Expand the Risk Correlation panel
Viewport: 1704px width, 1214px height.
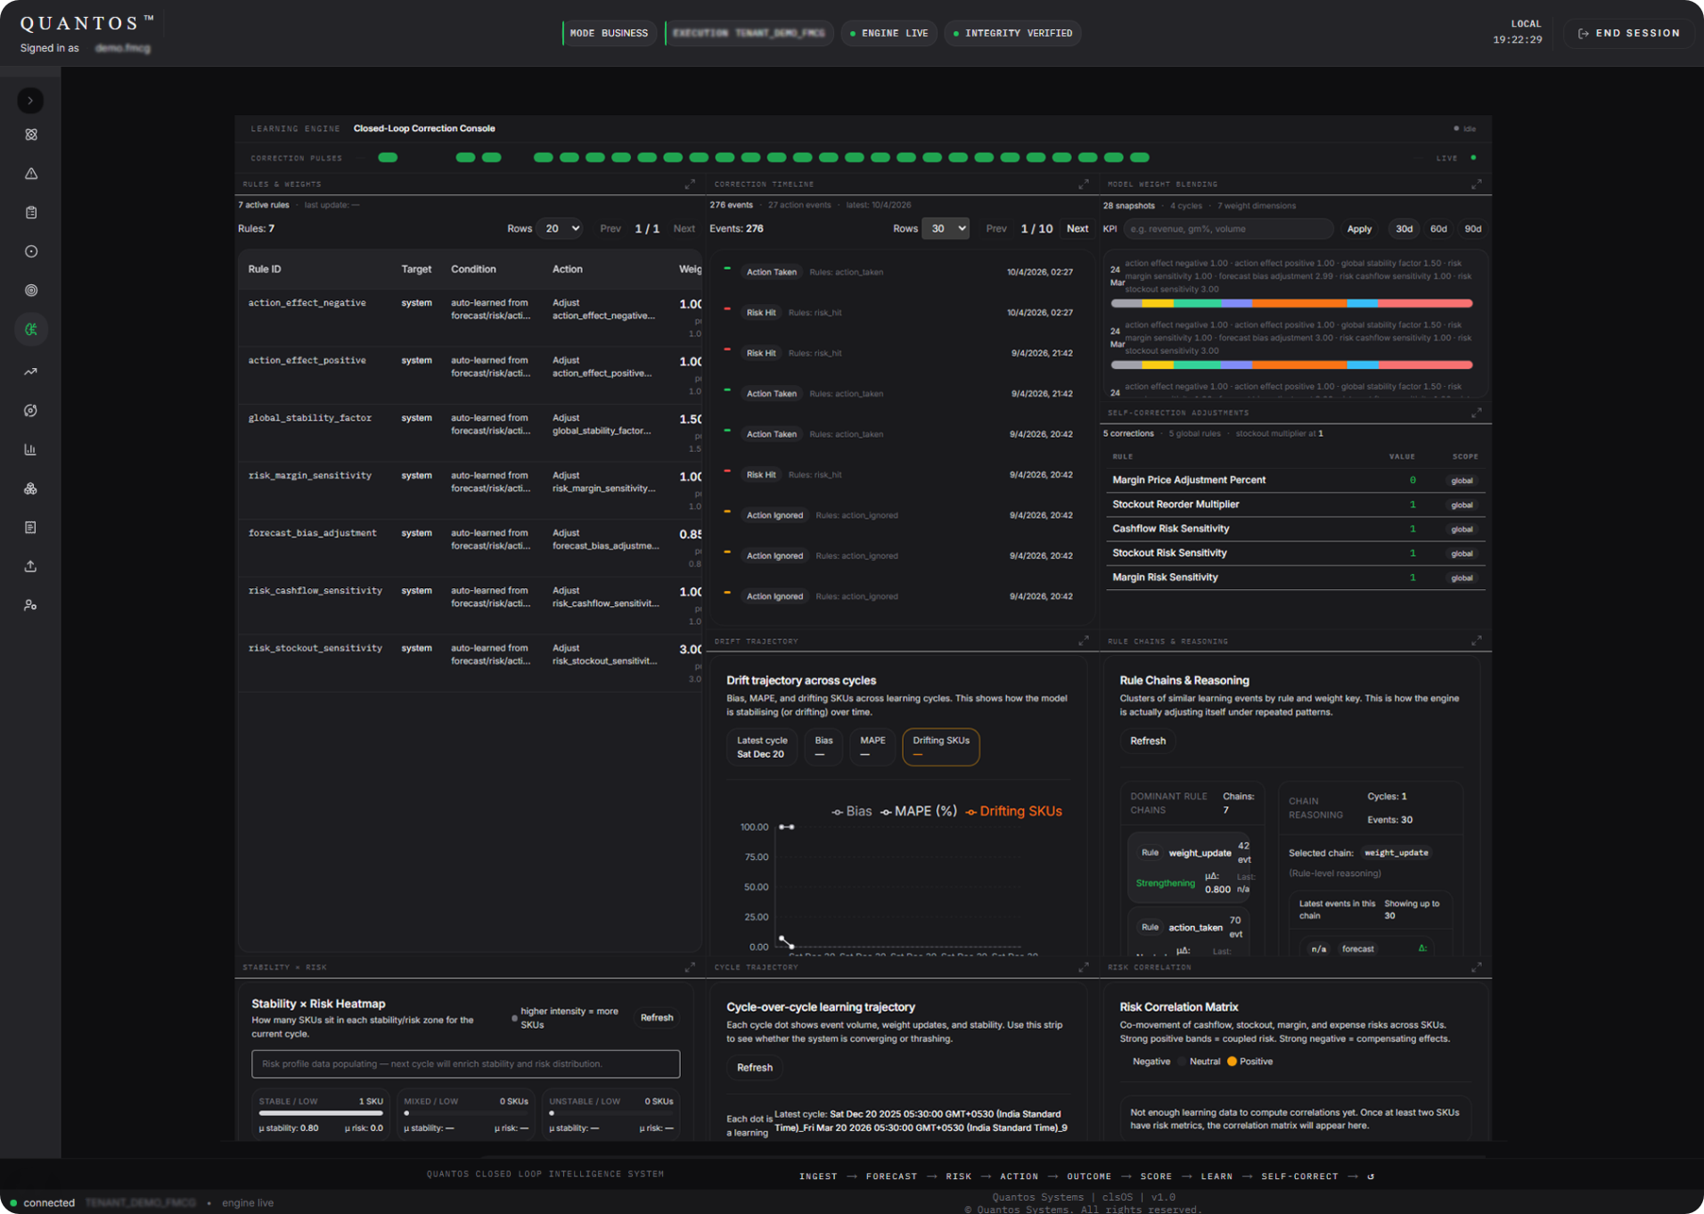[x=1477, y=967]
